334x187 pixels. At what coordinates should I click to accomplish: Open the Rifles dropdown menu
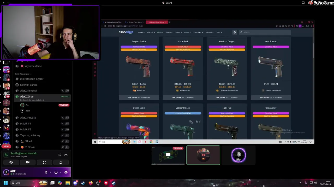coord(160,32)
